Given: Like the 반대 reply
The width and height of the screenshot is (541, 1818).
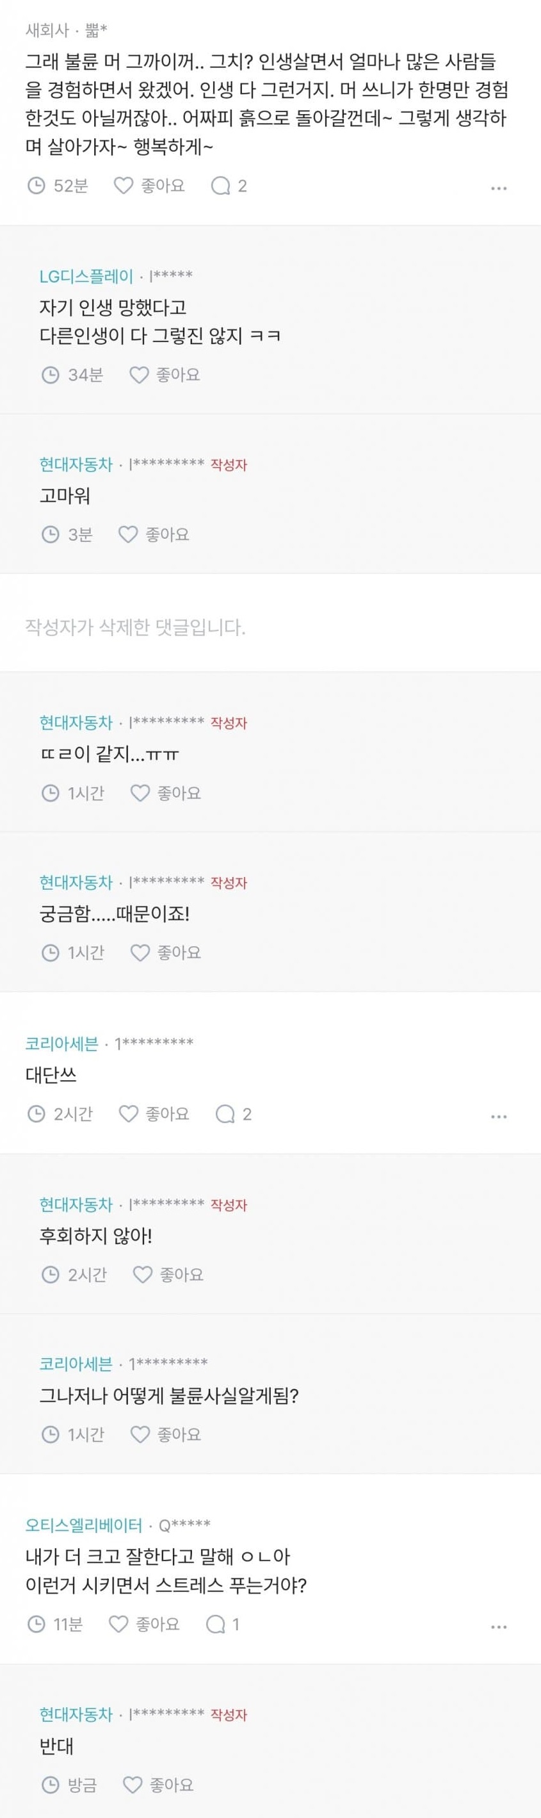Looking at the screenshot, I should coord(158,1785).
